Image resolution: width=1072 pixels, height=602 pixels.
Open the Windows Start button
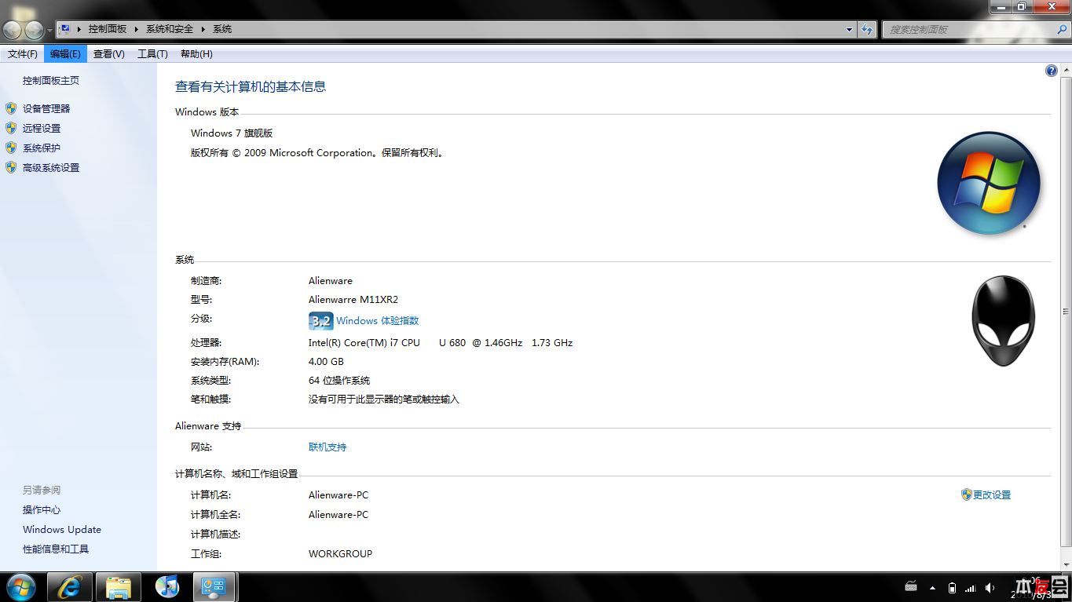coord(21,586)
